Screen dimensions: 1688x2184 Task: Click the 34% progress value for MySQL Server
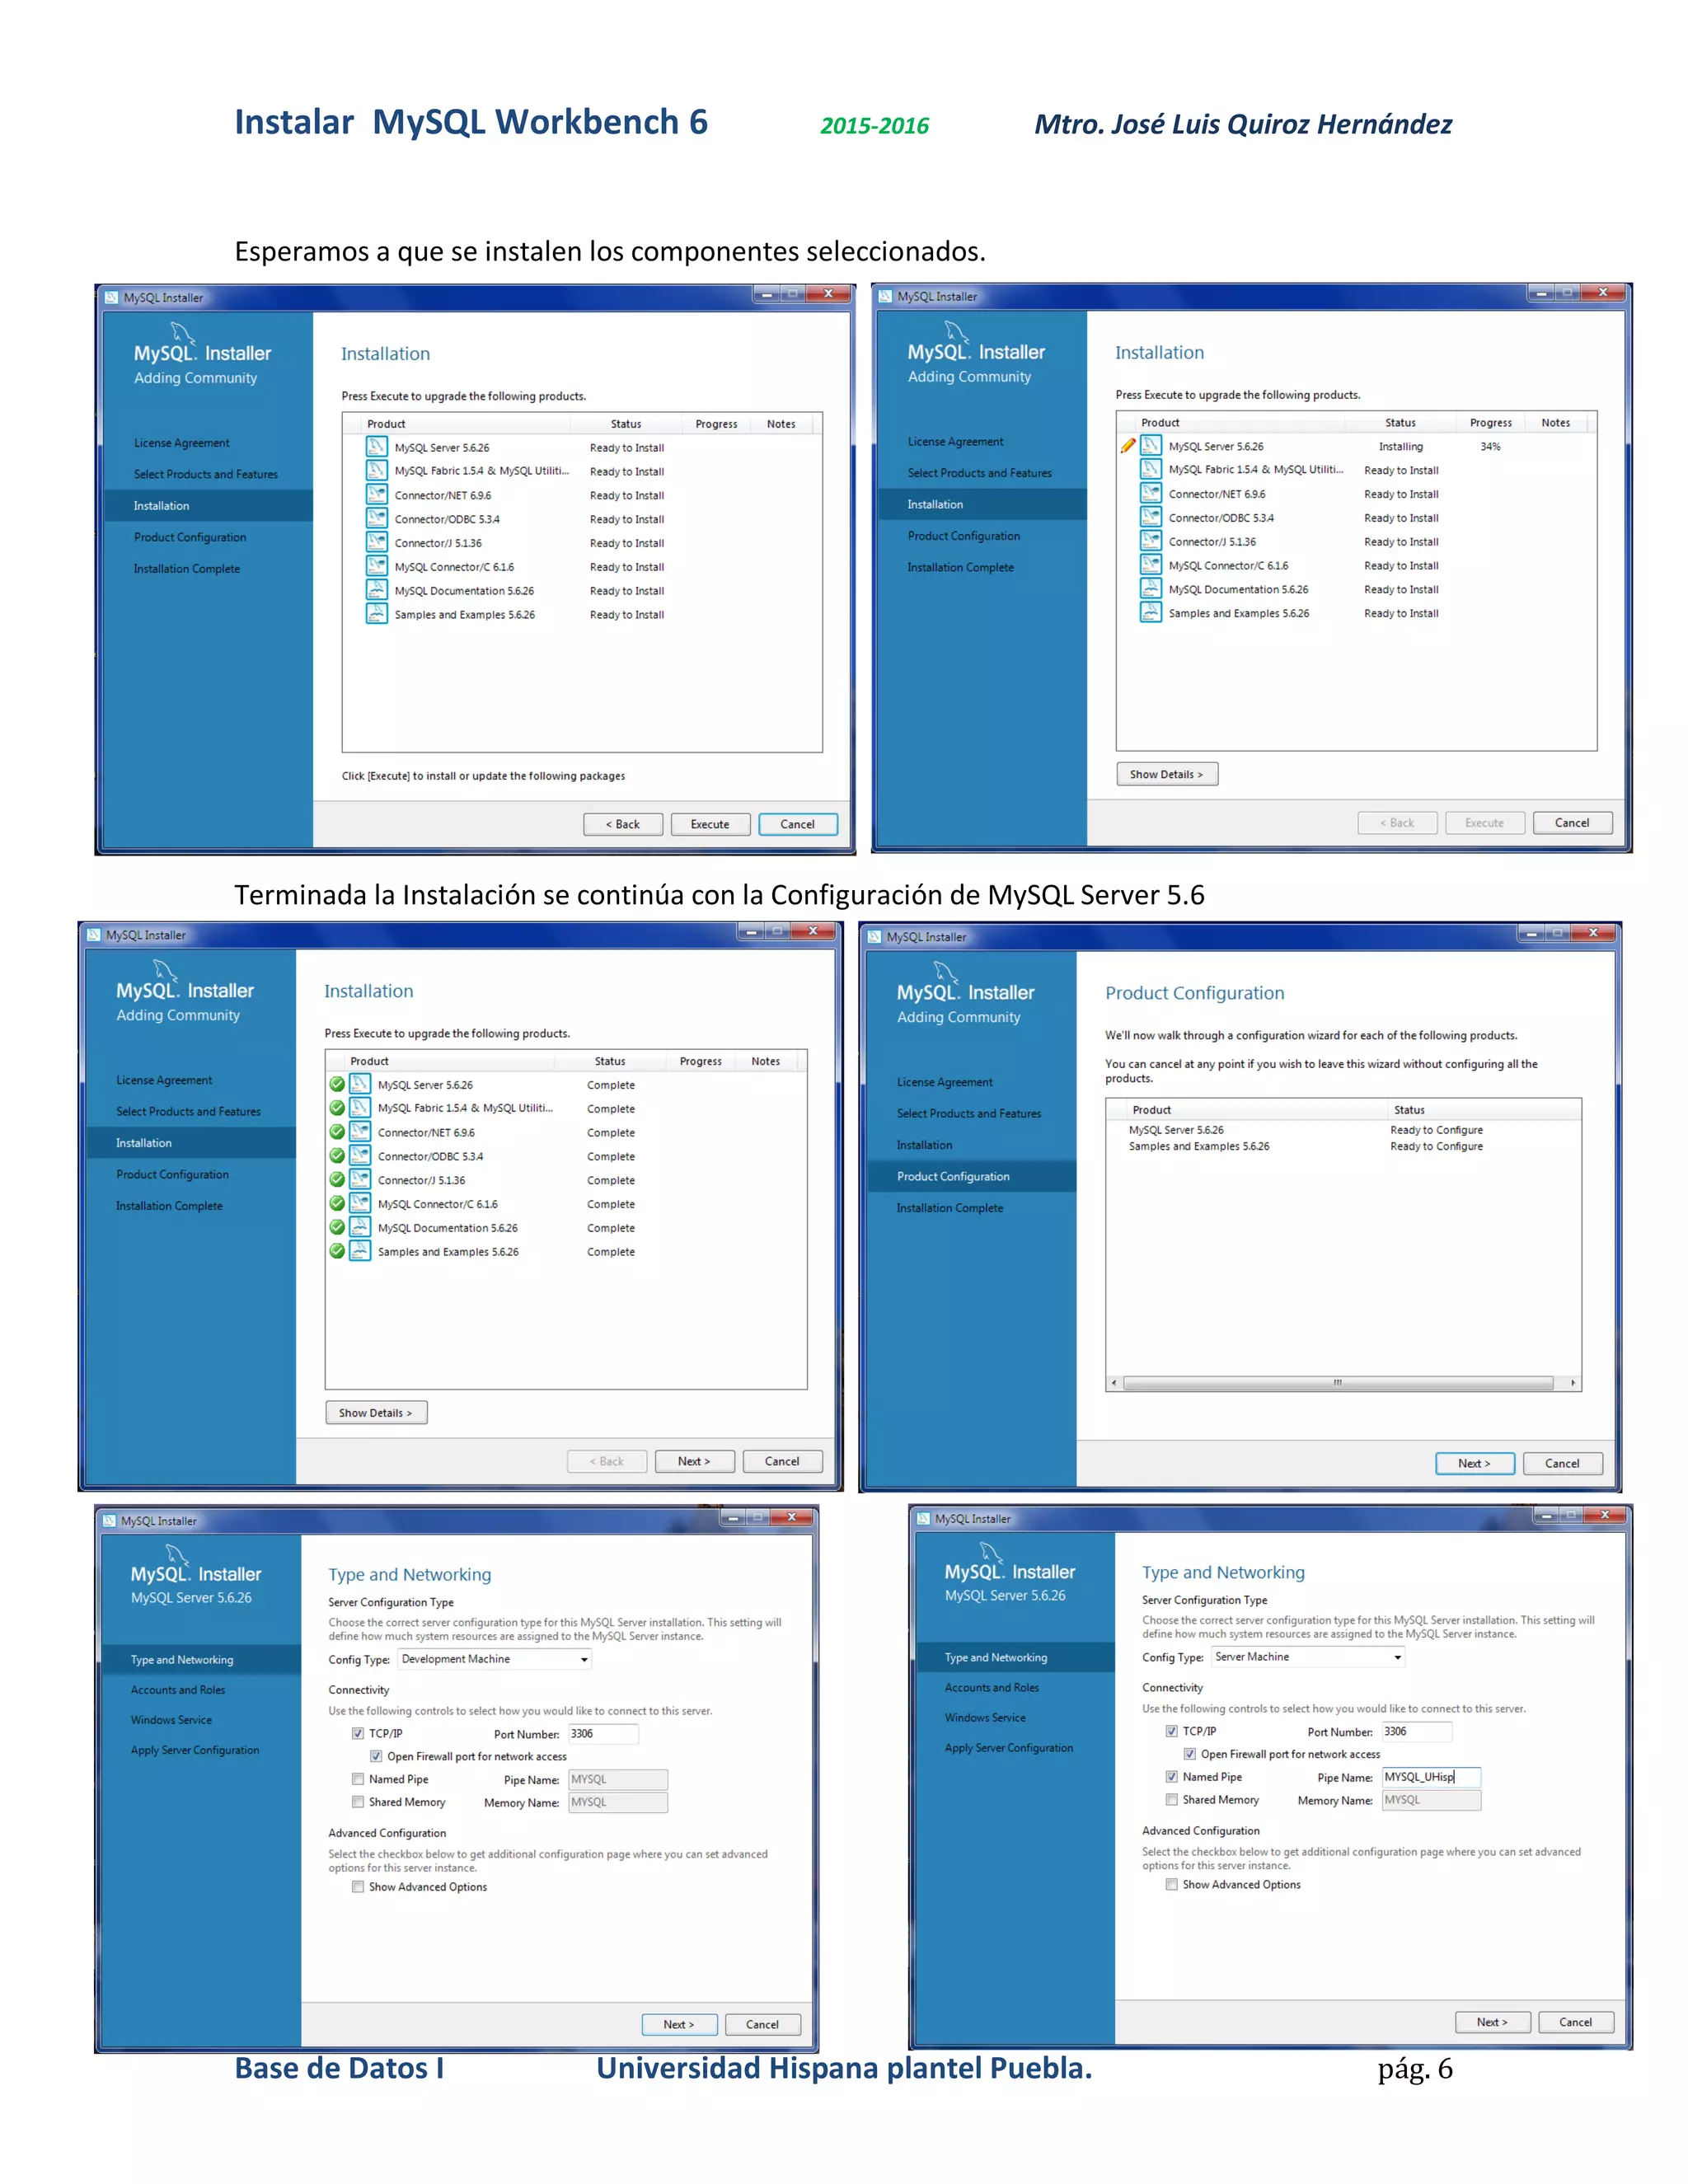1490,447
